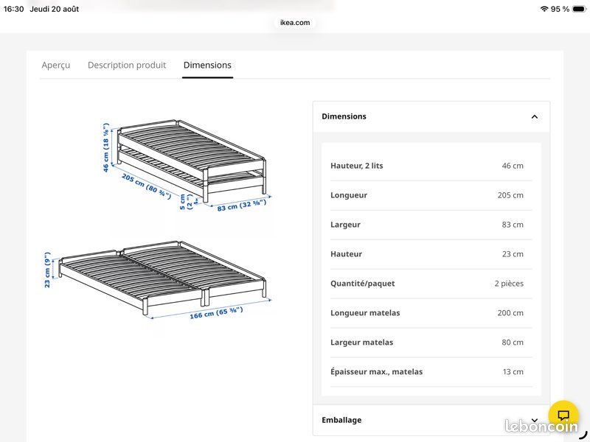
Task: Open the side-by-side beds dimension drawing
Action: pyautogui.click(x=158, y=280)
